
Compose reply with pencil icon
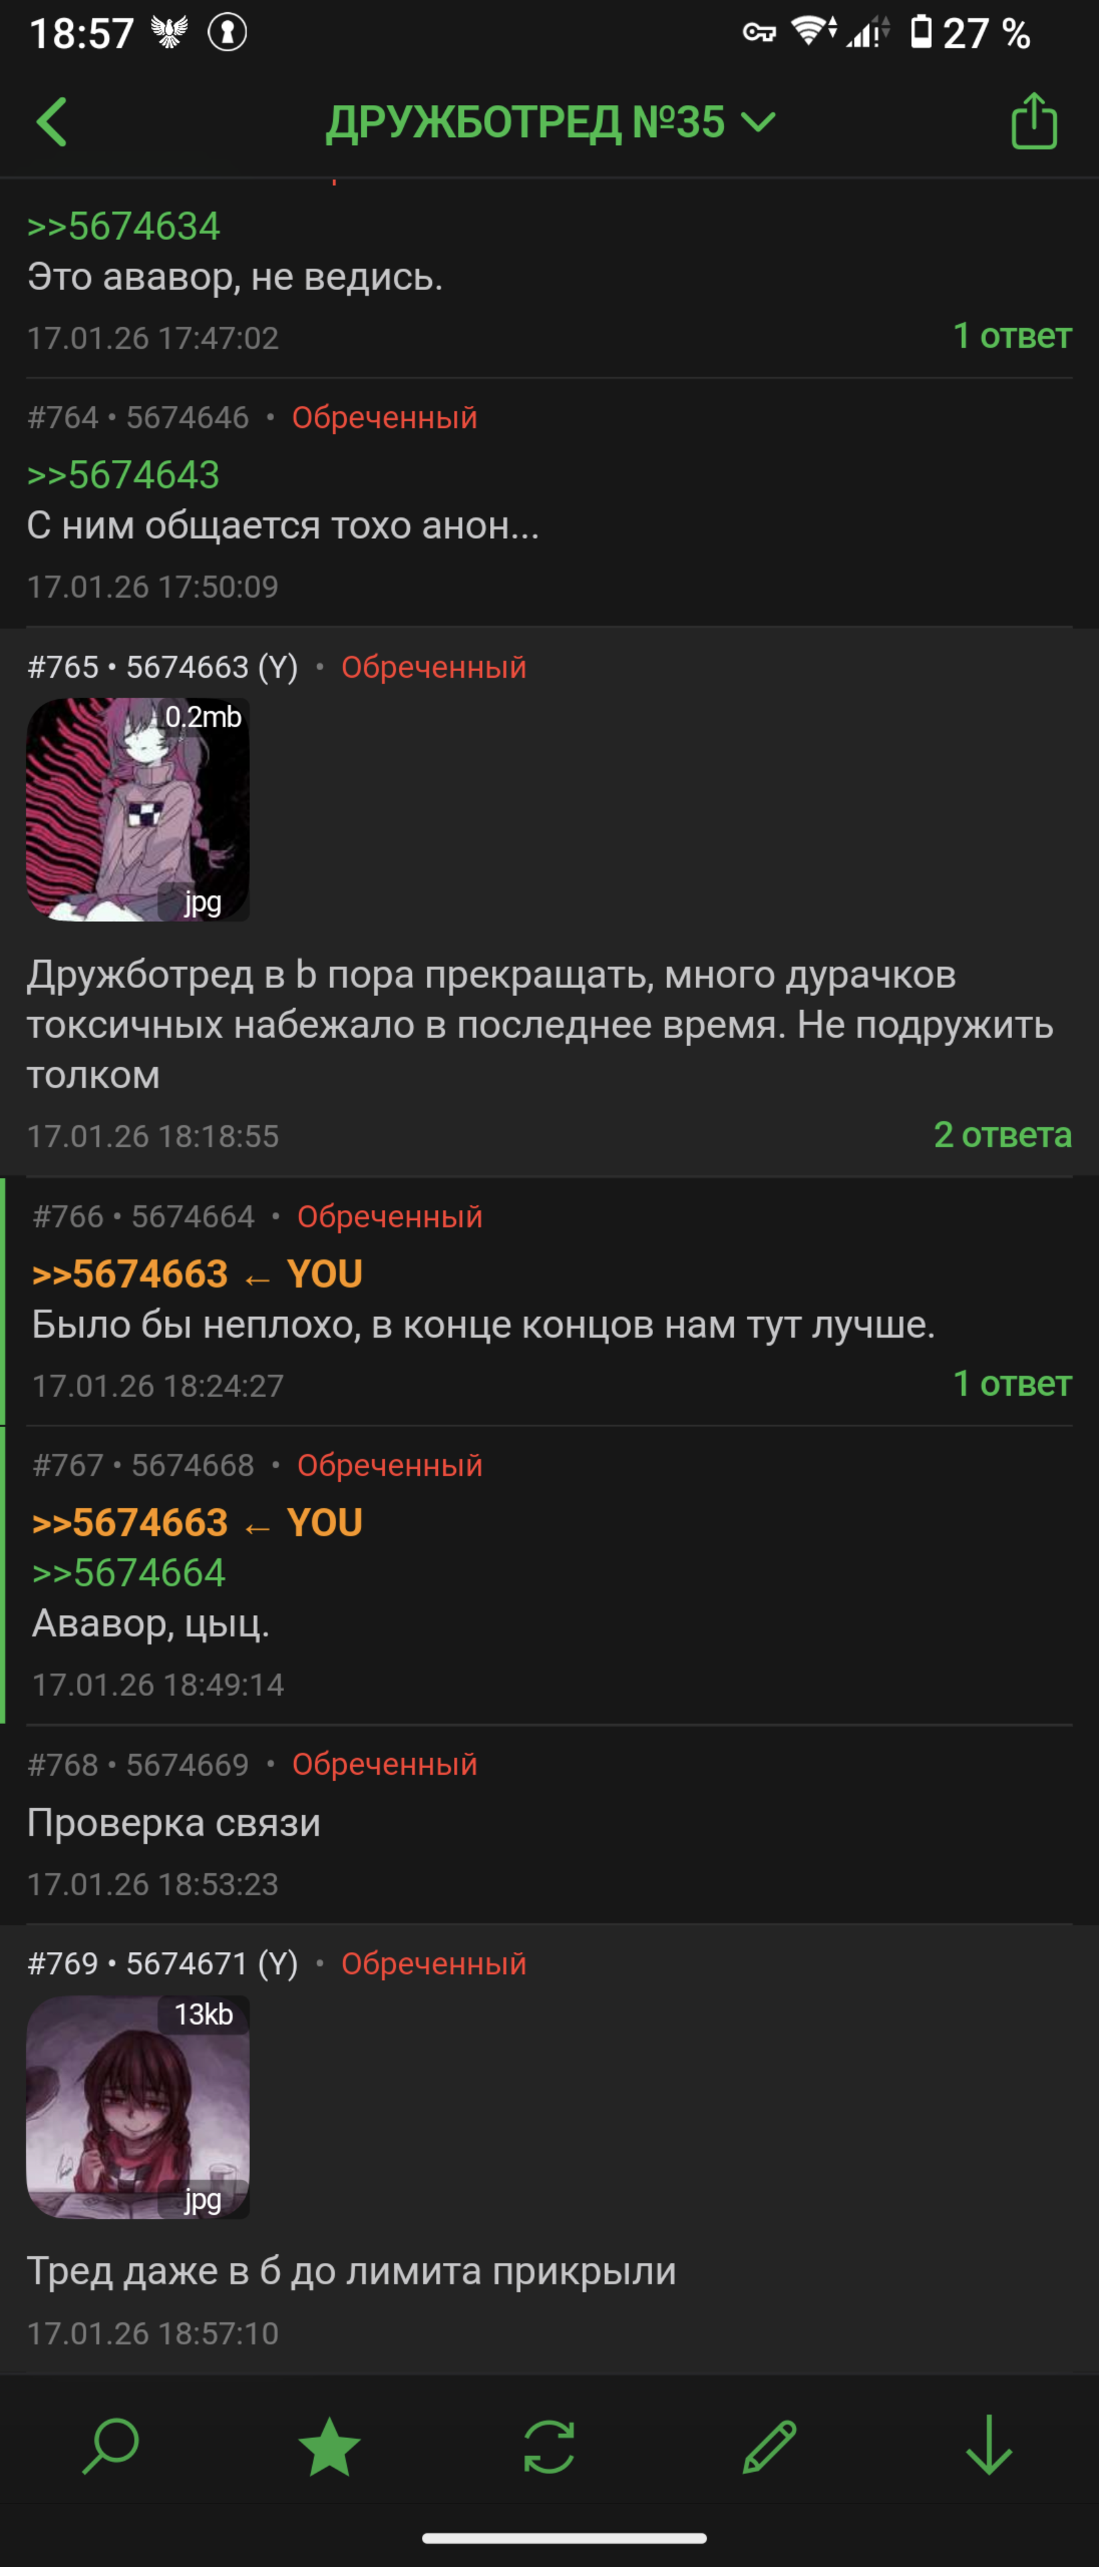click(769, 2447)
